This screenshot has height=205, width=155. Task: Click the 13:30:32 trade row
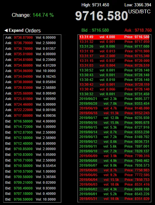[114, 94]
